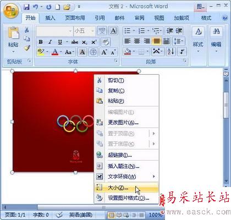Open Word help with the question icon
The image size is (231, 220).
[x=225, y=18]
